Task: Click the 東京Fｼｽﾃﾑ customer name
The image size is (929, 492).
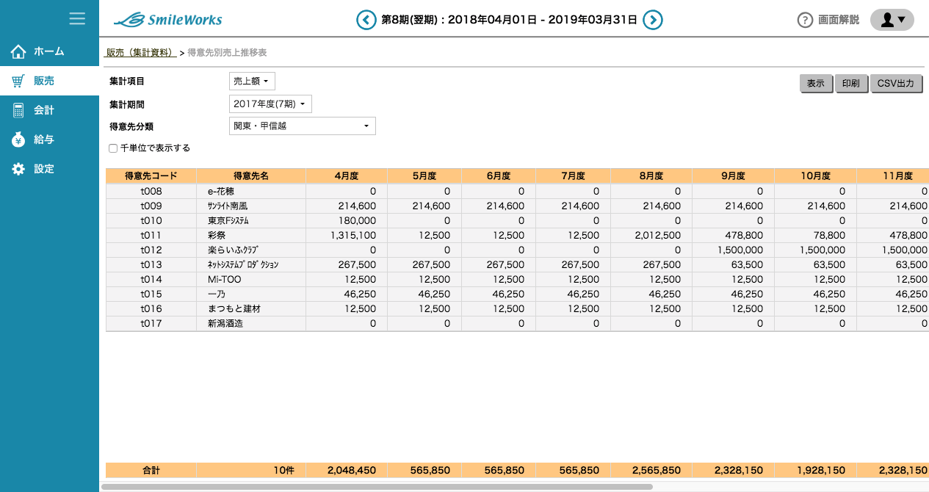Action: click(228, 220)
